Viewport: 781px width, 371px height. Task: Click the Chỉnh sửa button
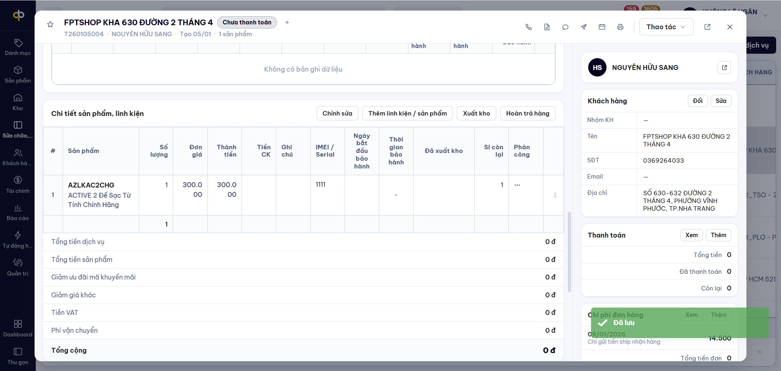337,113
